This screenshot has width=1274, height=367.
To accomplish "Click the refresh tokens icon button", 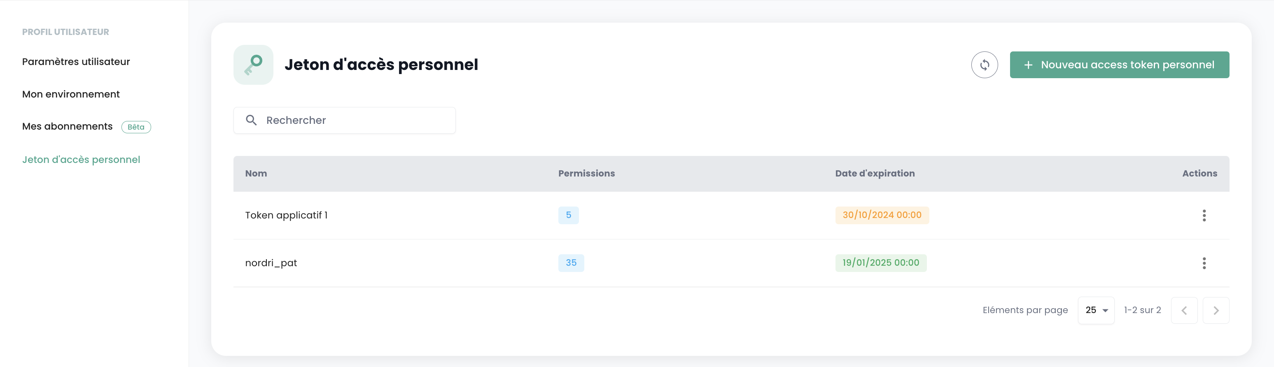I will click(984, 65).
